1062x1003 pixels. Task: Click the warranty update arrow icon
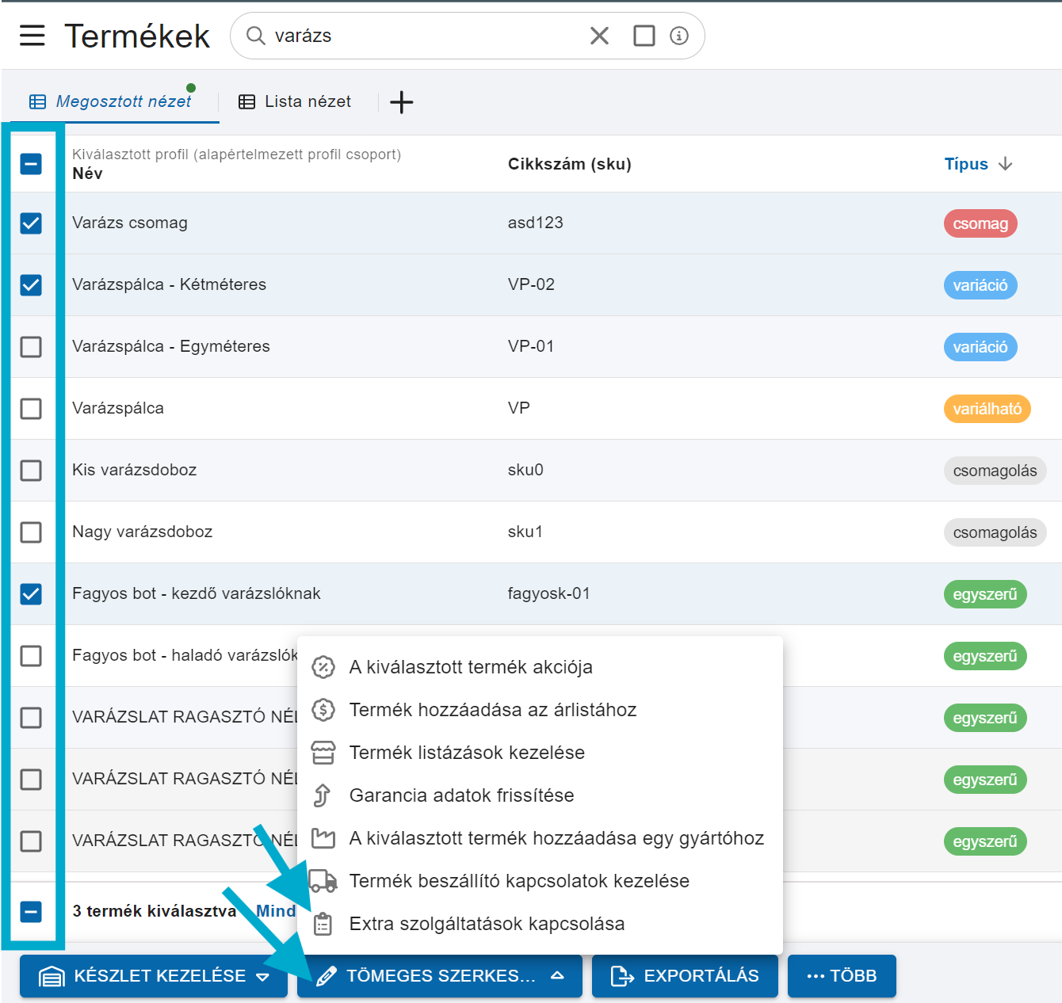pos(322,795)
